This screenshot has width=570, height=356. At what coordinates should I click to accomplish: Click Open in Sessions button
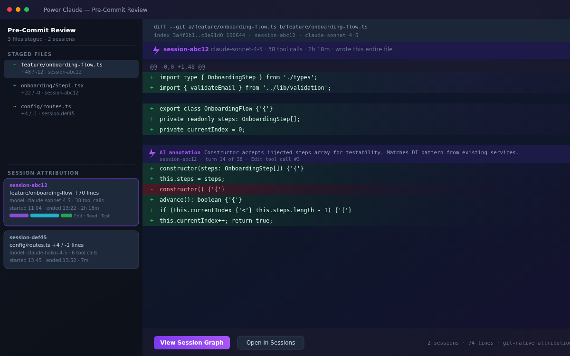(x=271, y=343)
